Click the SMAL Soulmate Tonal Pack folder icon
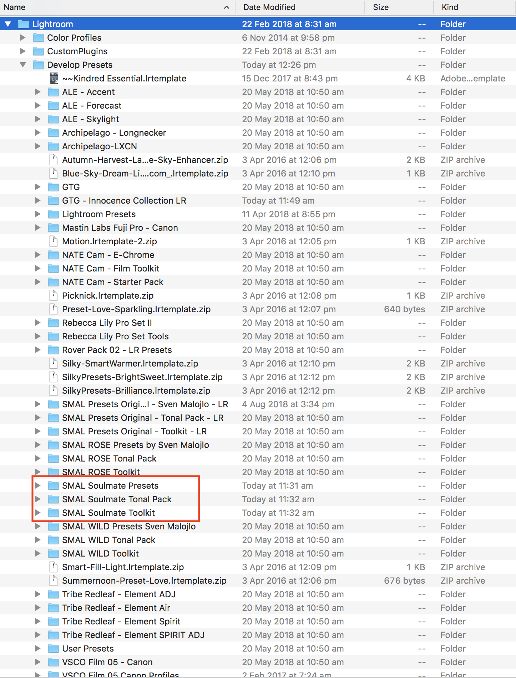Image resolution: width=516 pixels, height=678 pixels. 54,499
